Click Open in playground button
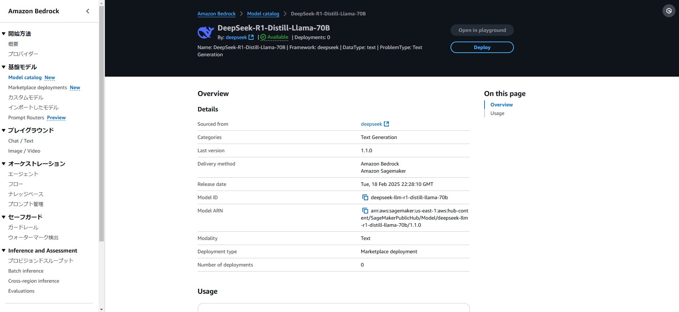 pyautogui.click(x=482, y=30)
